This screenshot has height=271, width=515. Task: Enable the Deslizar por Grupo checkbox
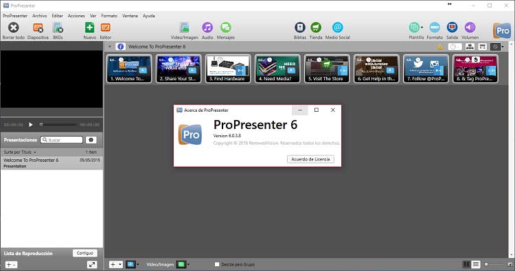coord(217,264)
